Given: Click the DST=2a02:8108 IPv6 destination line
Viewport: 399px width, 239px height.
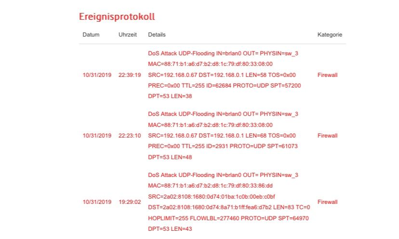Looking at the screenshot, I should (229, 207).
